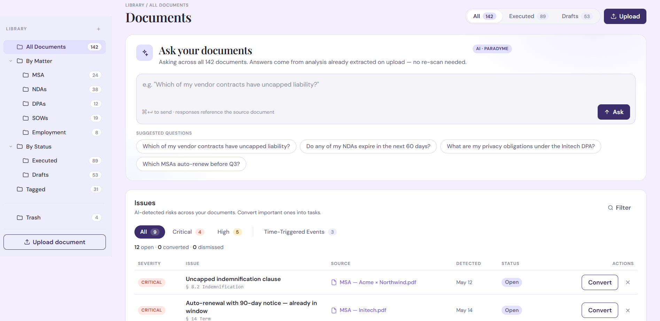Click the Upload document sidebar button
The height and width of the screenshot is (321, 660).
pyautogui.click(x=55, y=242)
